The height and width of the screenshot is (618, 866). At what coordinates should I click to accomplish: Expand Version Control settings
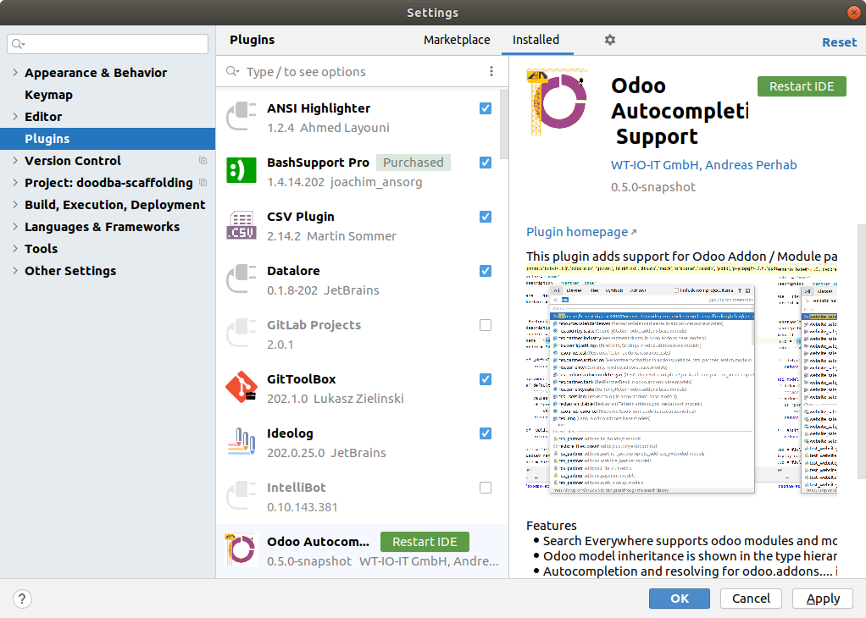click(15, 161)
